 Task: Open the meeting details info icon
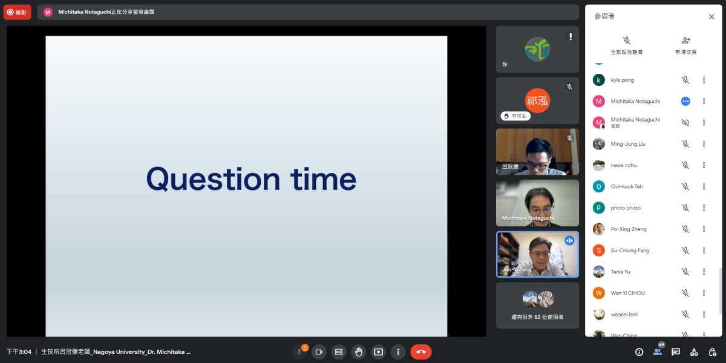tap(639, 352)
